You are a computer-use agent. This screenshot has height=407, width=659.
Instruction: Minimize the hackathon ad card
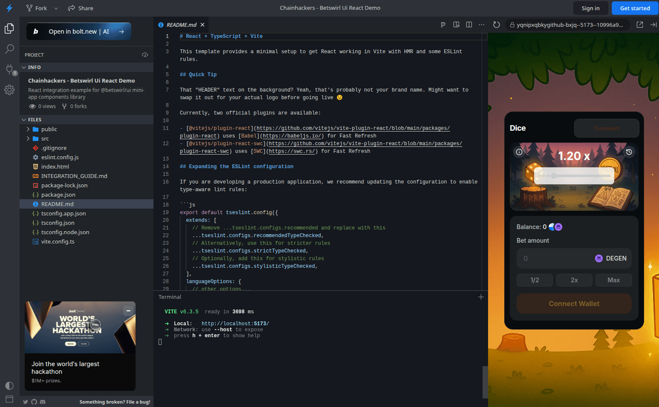point(128,311)
